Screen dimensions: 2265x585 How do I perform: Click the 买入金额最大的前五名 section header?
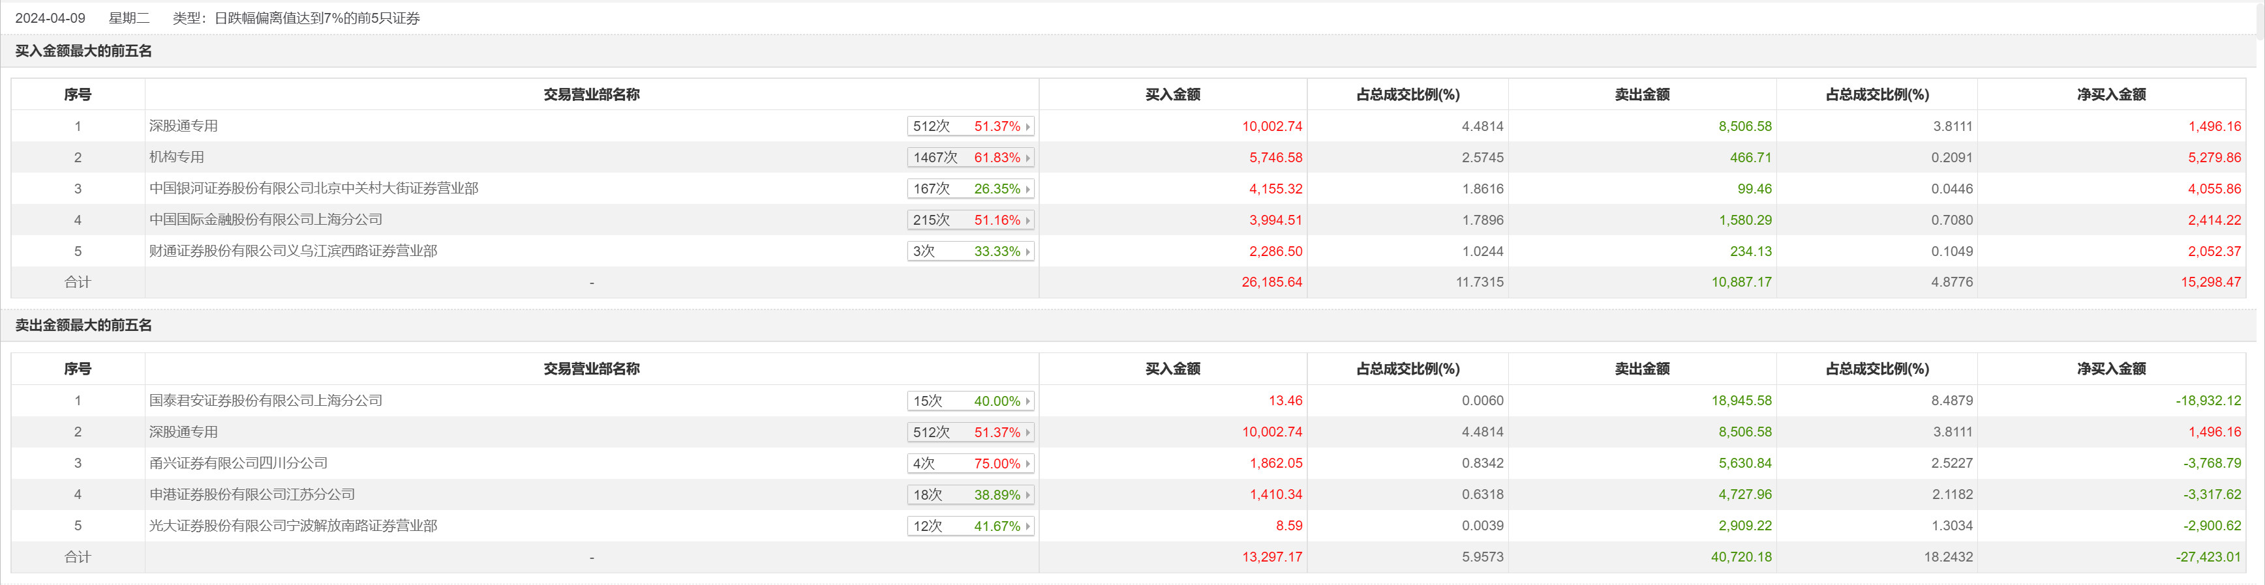[x=84, y=51]
